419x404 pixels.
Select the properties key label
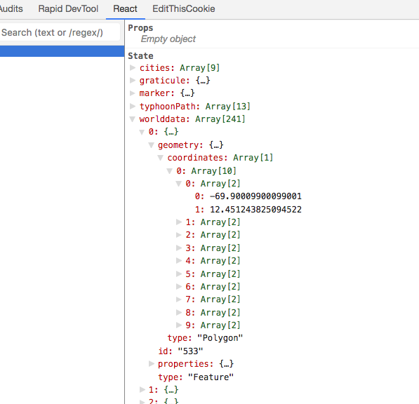pos(186,364)
